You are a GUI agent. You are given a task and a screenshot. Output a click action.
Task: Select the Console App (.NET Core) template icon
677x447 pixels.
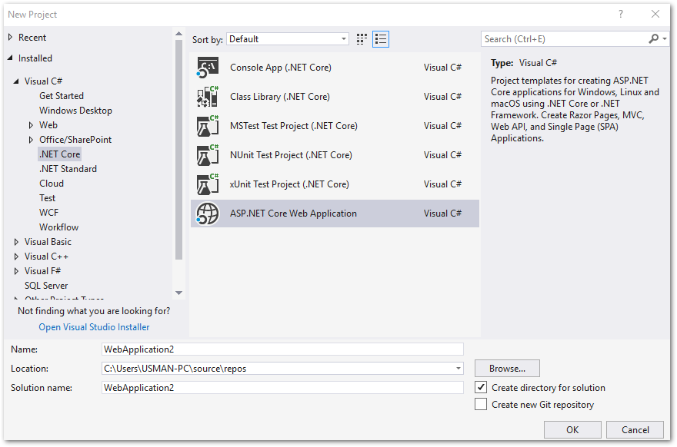point(206,67)
